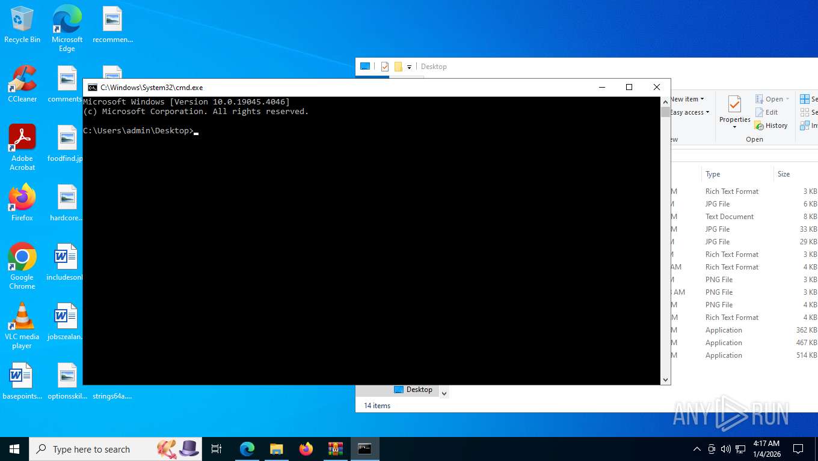Select the 467 KB Application row
Viewport: 818px width, 461px height.
point(745,343)
